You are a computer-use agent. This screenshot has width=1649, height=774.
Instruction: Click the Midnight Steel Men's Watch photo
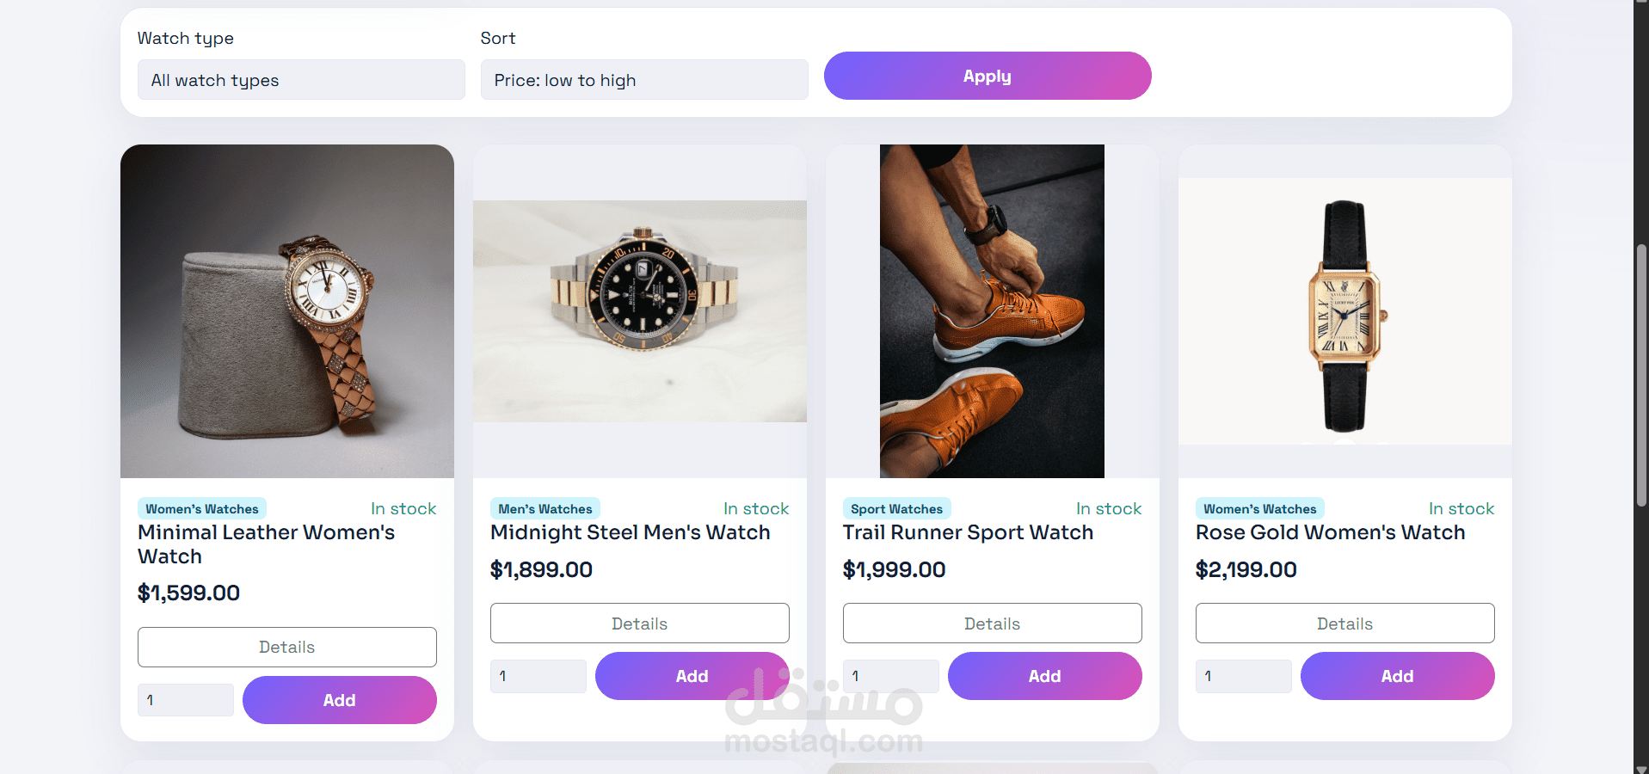pos(640,311)
